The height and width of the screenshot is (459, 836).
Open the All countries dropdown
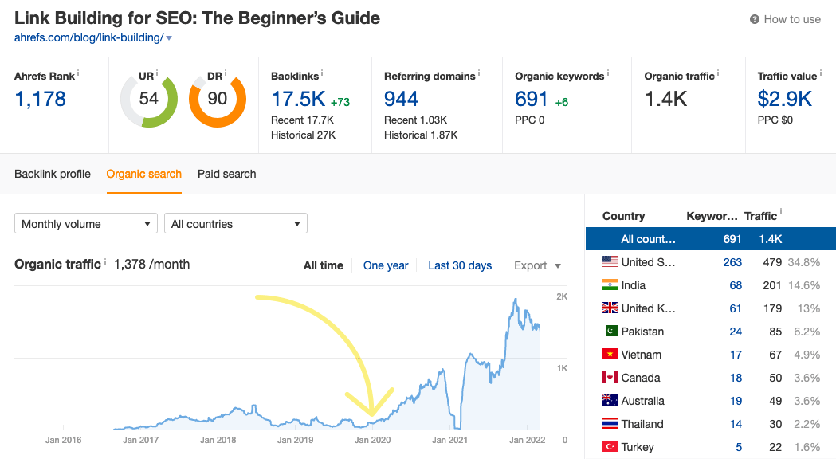[x=235, y=223]
